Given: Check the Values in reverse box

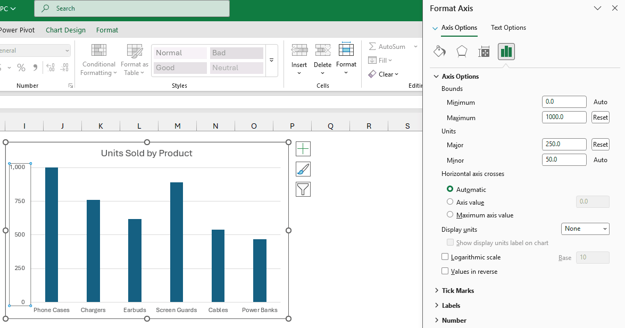Looking at the screenshot, I should [445, 272].
